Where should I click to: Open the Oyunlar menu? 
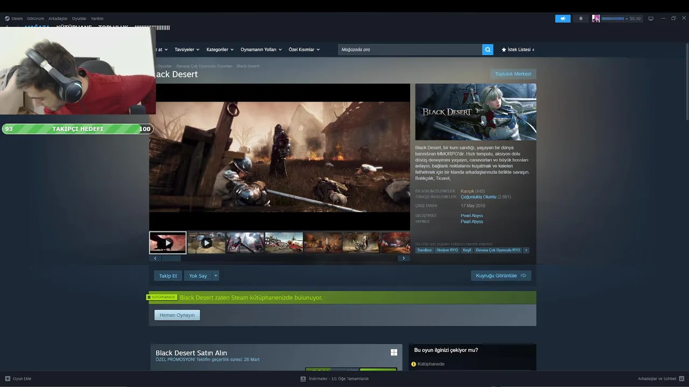pyautogui.click(x=79, y=18)
